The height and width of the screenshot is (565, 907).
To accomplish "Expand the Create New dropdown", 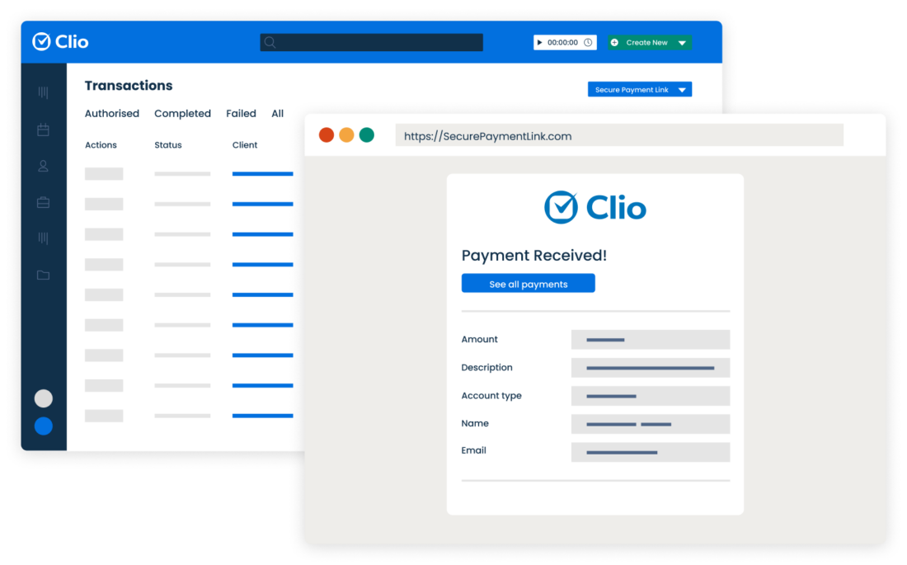I will click(x=680, y=42).
